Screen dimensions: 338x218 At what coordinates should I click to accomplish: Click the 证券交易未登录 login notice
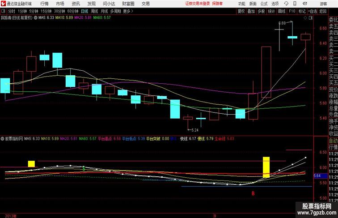[198, 4]
